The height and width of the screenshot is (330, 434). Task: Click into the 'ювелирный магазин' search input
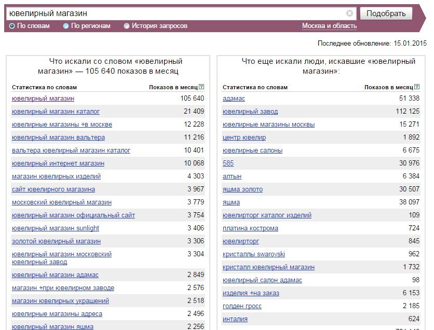(177, 13)
